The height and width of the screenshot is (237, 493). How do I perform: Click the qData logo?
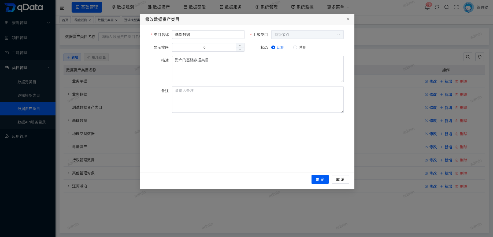pos(24,7)
